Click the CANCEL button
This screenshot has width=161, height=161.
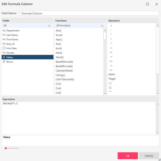(149, 156)
